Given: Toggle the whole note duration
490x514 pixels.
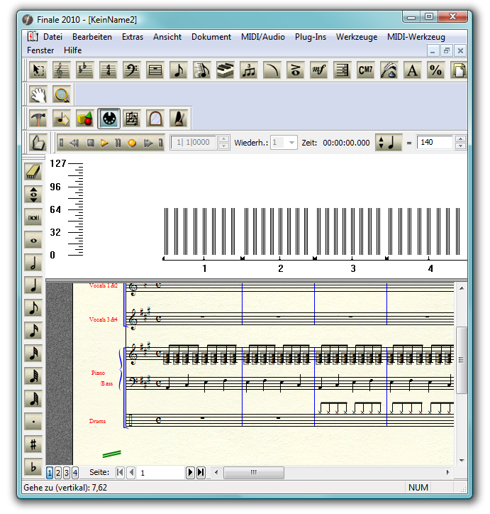Looking at the screenshot, I should pyautogui.click(x=33, y=240).
